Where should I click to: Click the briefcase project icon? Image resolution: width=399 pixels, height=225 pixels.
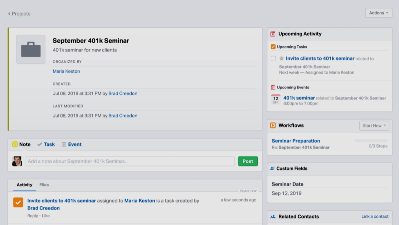(x=31, y=49)
